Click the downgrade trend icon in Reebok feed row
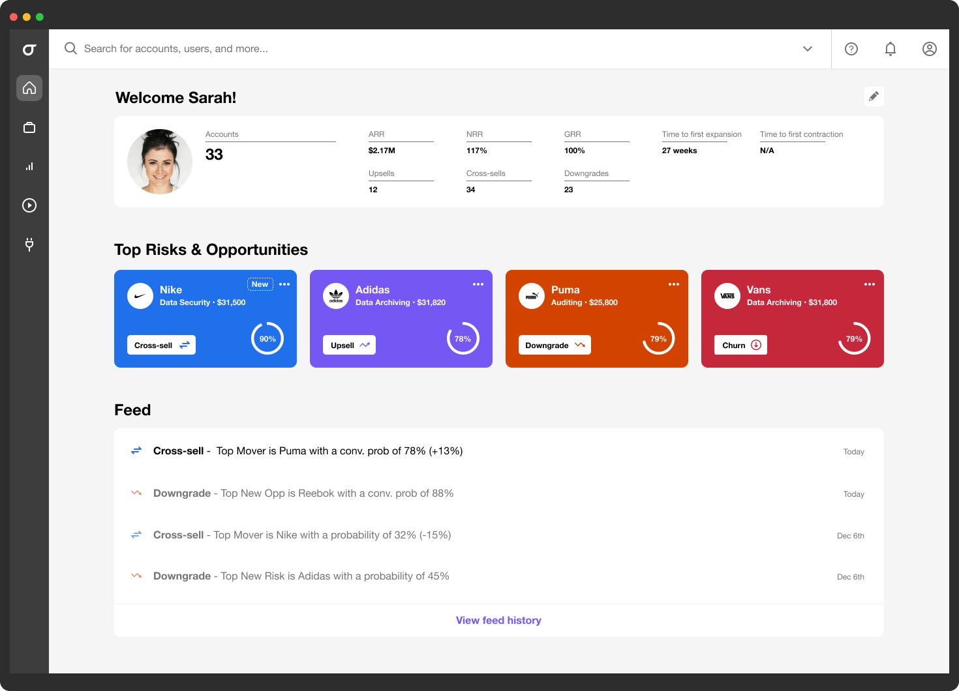The height and width of the screenshot is (691, 959). [x=136, y=493]
